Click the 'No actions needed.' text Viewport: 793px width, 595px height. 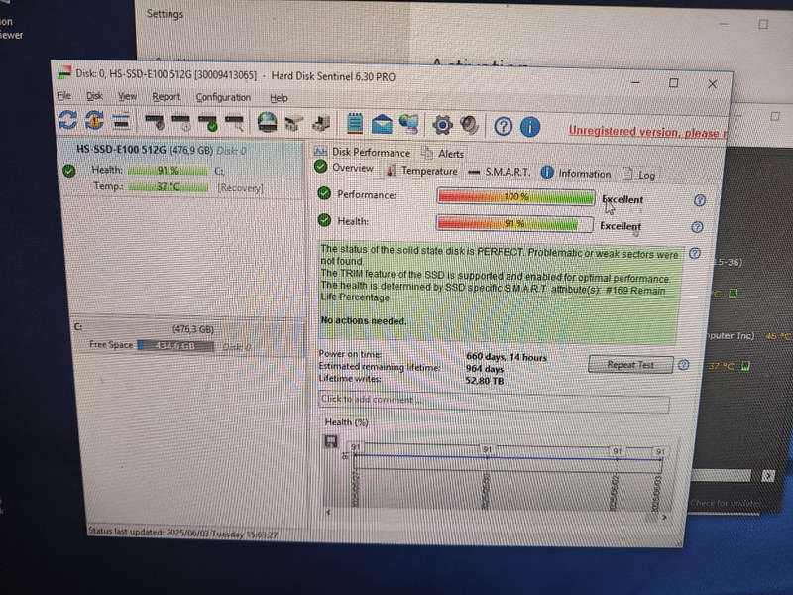click(363, 320)
